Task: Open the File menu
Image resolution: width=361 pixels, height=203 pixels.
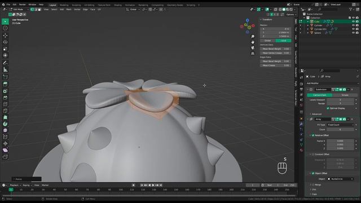Action: tap(8, 5)
